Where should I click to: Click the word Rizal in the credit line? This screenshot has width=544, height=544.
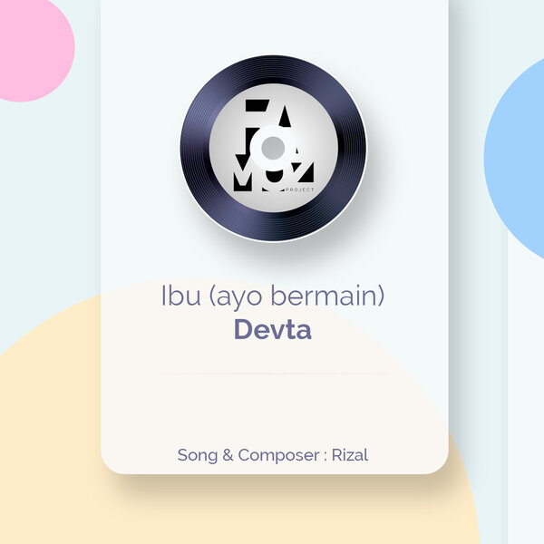[350, 455]
